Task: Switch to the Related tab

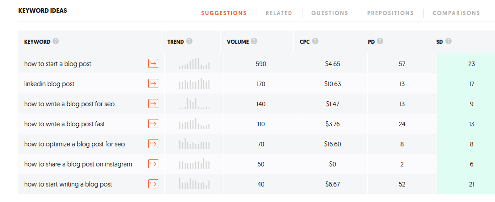Action: pos(279,13)
